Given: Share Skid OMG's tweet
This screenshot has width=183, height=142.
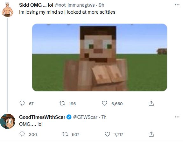Looking at the screenshot, I should [151, 103].
